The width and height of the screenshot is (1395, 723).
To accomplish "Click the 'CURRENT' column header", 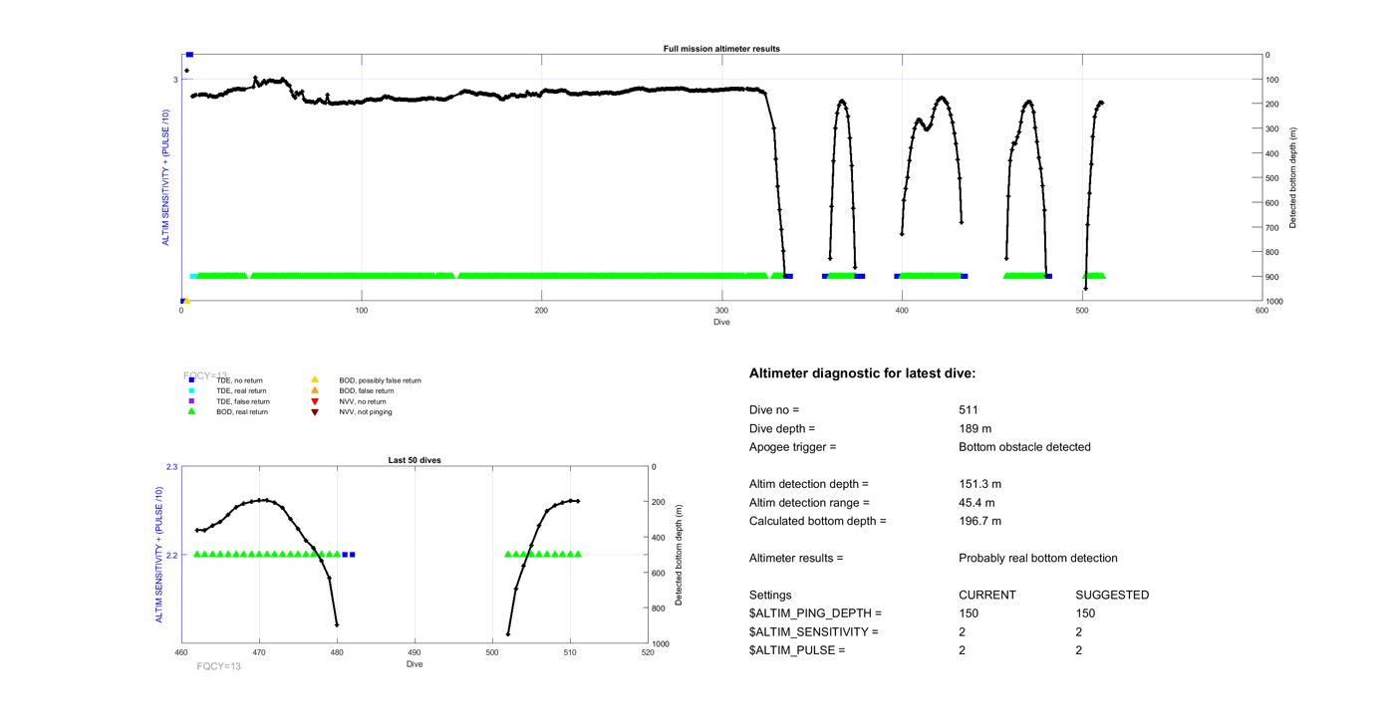I will coord(987,595).
